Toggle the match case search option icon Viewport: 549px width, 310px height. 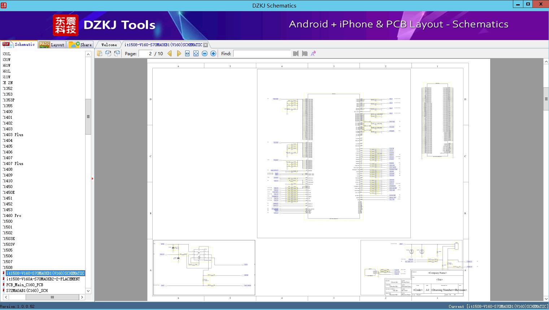pos(313,53)
